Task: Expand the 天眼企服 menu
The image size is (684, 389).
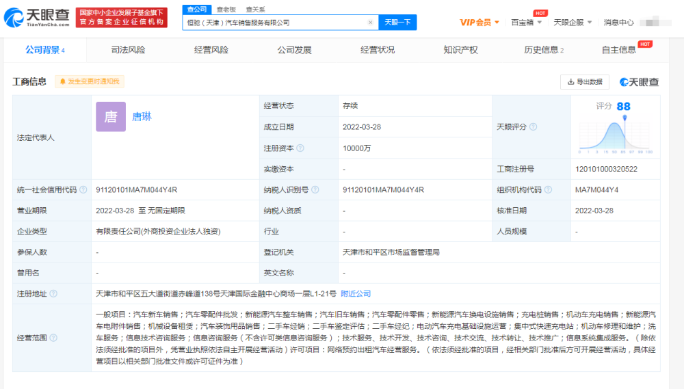Action: tap(573, 23)
